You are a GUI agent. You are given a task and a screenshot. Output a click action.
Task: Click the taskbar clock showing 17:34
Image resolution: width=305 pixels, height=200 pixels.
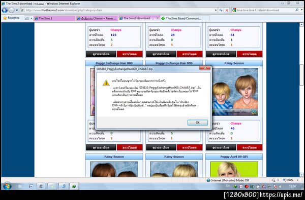(293, 186)
